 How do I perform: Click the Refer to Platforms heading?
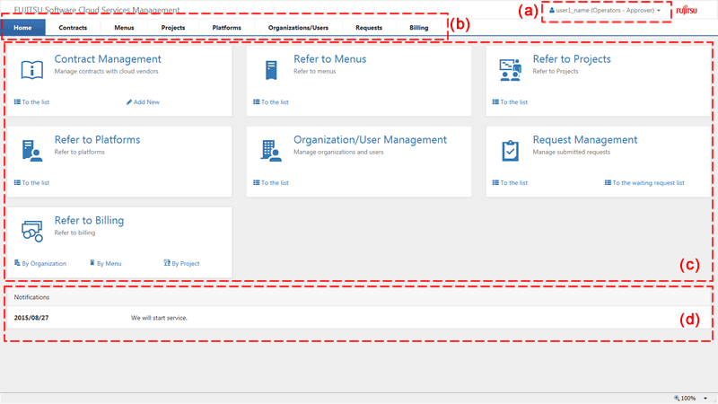[x=97, y=140]
